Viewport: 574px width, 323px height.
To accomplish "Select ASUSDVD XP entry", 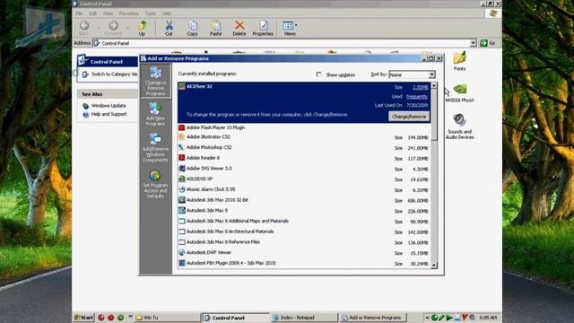I will pyautogui.click(x=304, y=179).
